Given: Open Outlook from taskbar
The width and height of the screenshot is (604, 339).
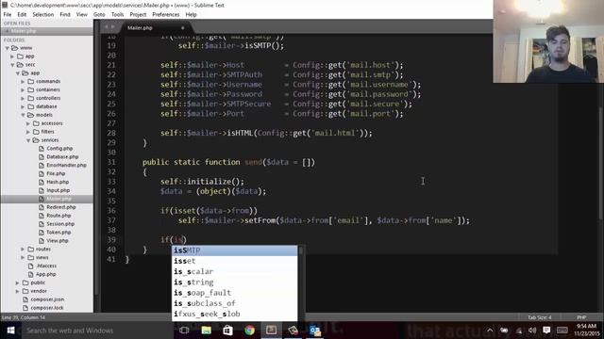Looking at the screenshot, I should [x=315, y=331].
